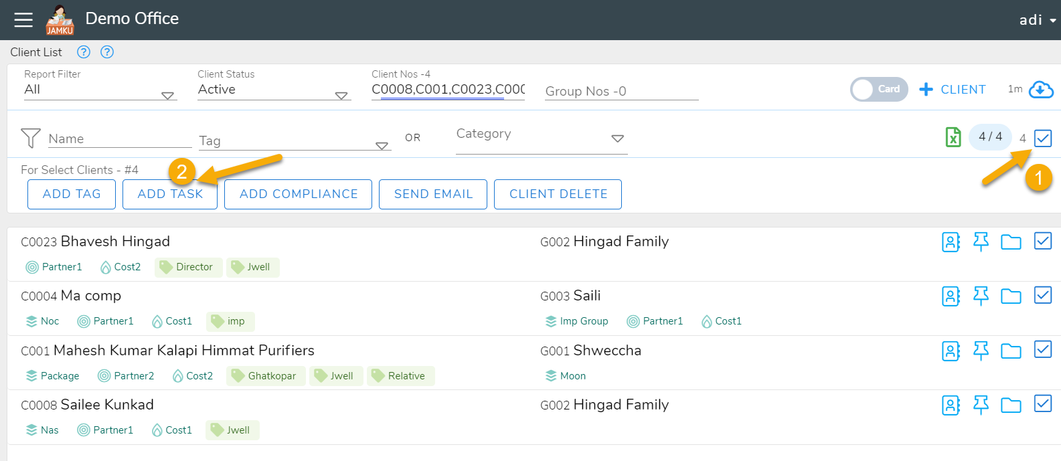The image size is (1061, 461).
Task: Open G002 Hingad Family beside Sailee Kunkad
Action: tap(604, 405)
